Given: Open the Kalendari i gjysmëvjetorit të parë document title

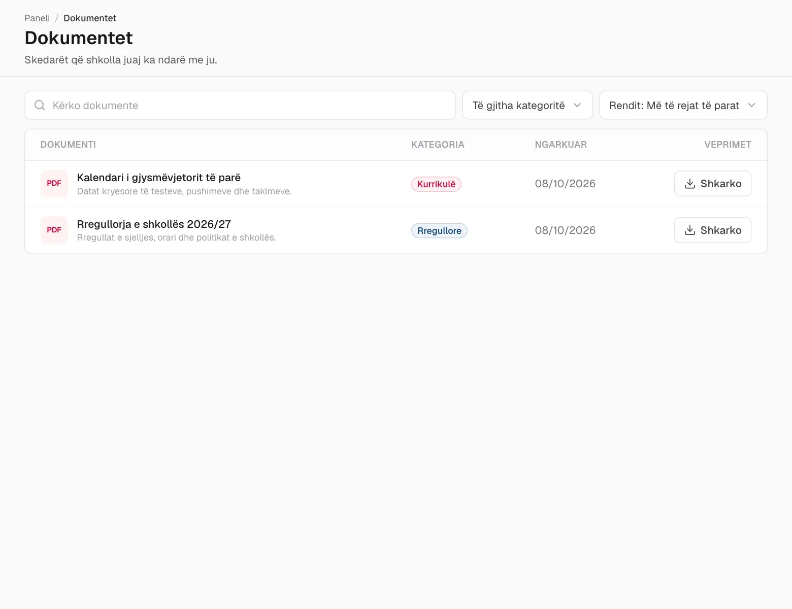Looking at the screenshot, I should pos(159,178).
